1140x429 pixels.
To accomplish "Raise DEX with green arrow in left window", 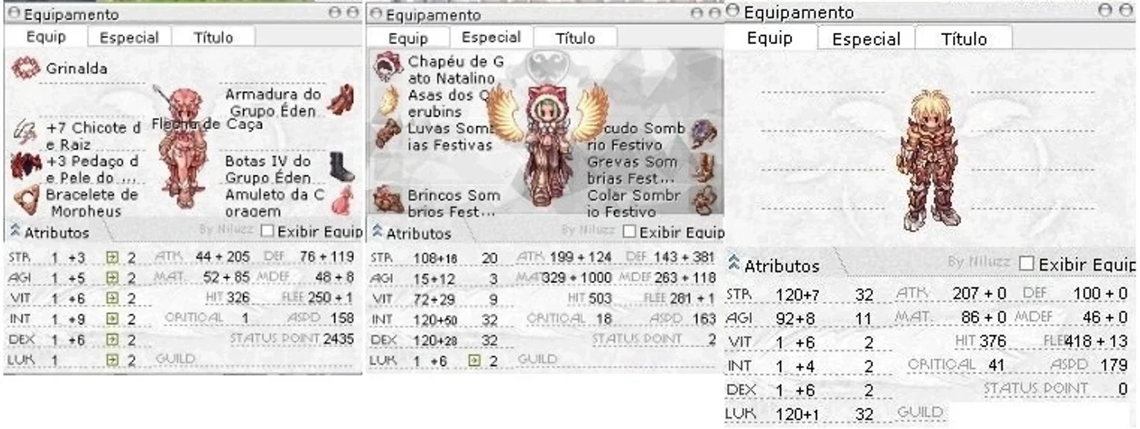I will [x=112, y=340].
